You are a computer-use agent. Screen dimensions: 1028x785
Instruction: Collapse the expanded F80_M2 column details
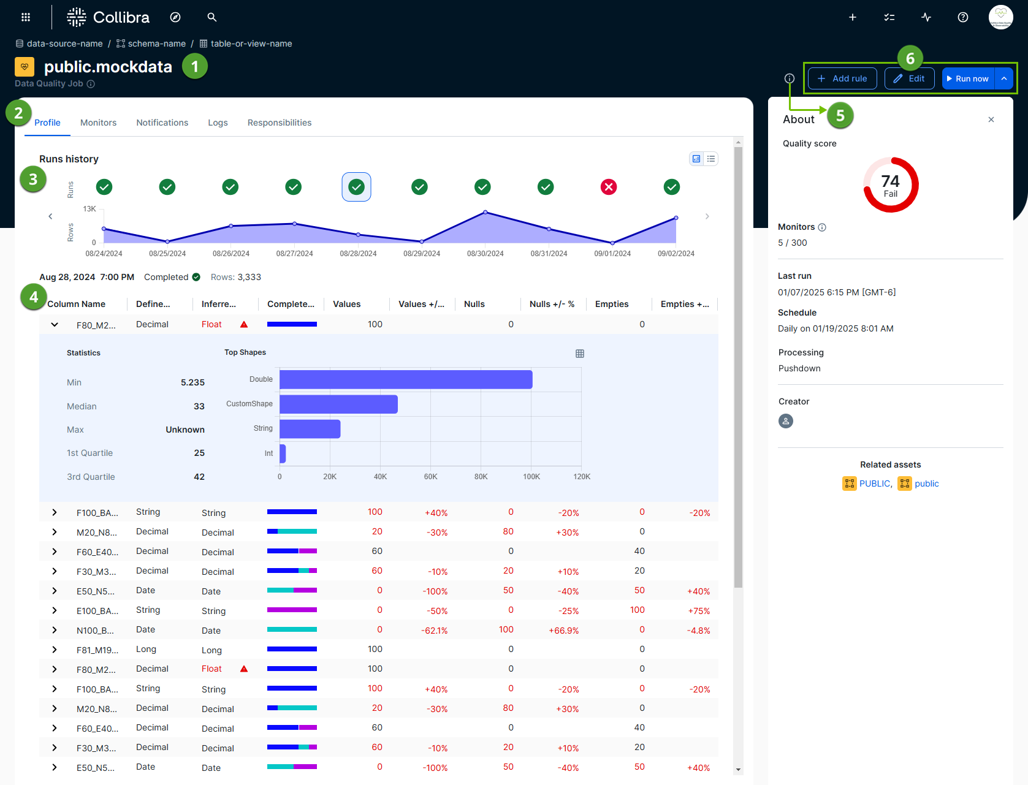point(54,324)
